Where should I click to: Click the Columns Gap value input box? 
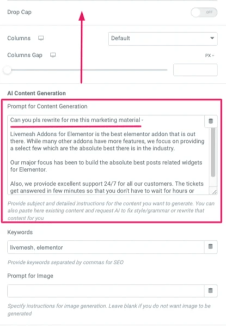[x=195, y=70]
